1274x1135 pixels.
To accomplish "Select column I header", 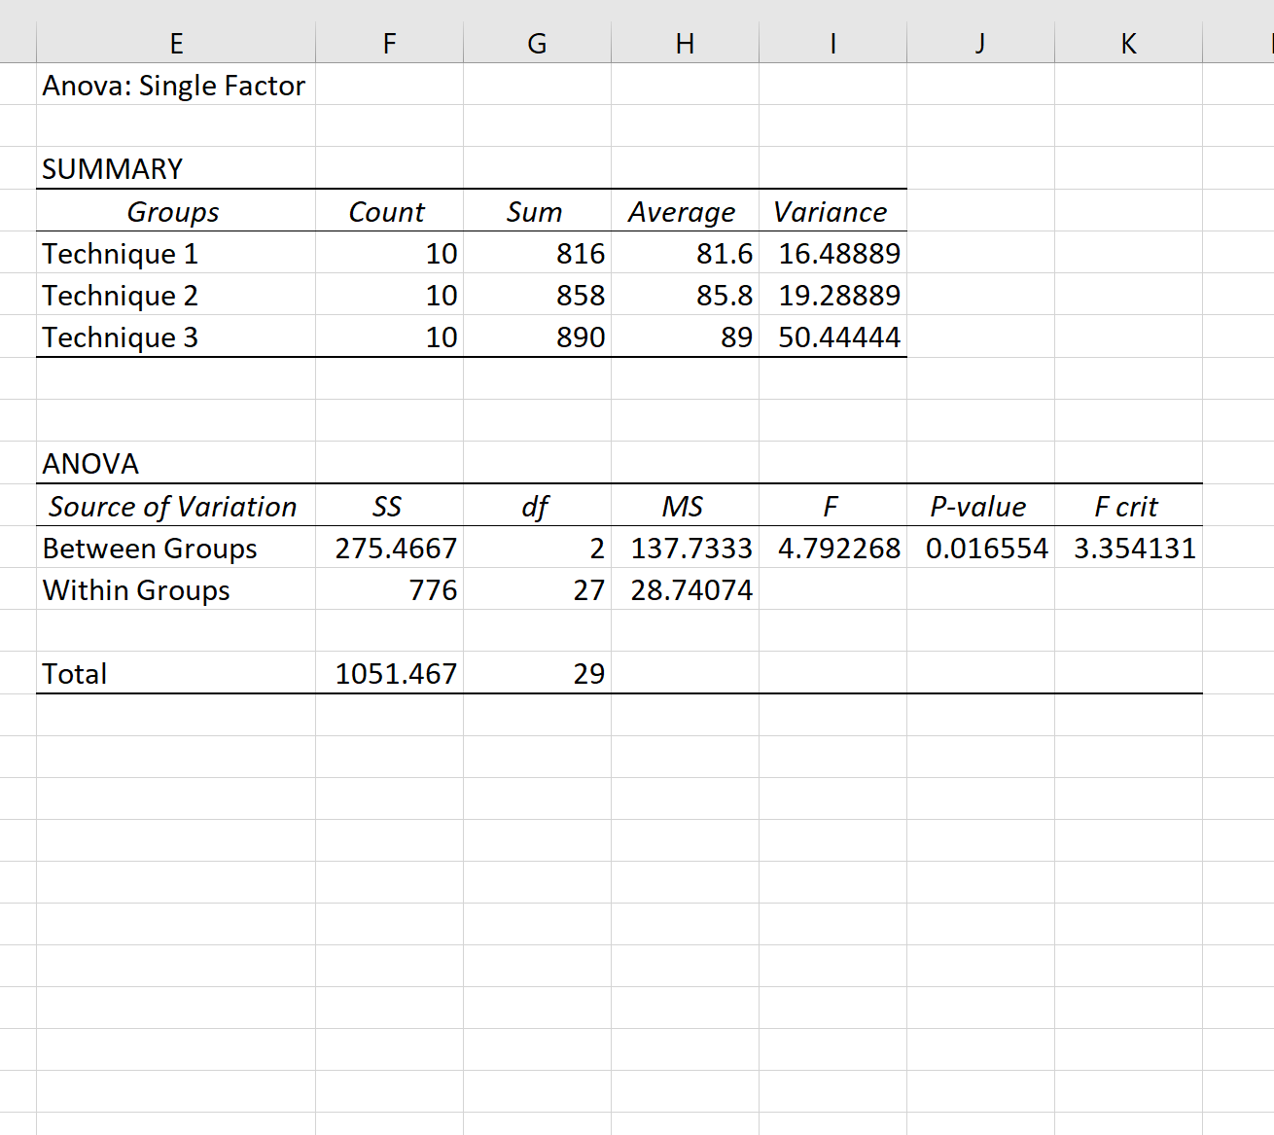I will 832,43.
